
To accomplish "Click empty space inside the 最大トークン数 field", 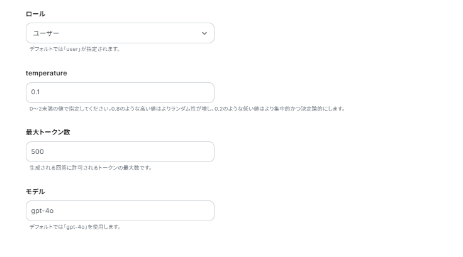I will coord(145,151).
